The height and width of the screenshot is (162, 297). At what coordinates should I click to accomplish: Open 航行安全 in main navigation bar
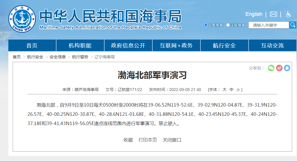point(224,45)
